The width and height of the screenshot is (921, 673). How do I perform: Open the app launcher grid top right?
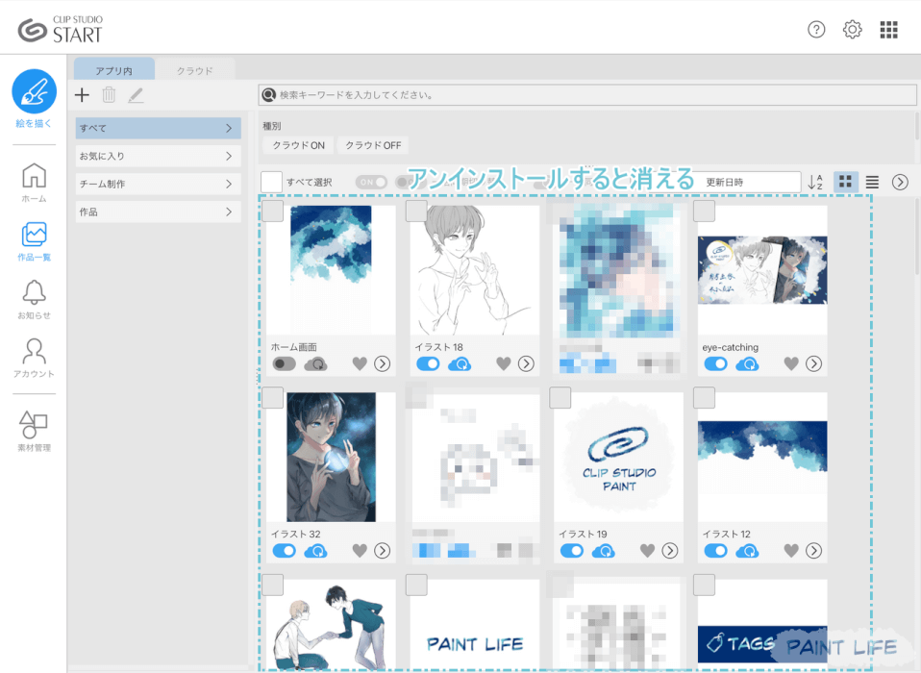887,29
